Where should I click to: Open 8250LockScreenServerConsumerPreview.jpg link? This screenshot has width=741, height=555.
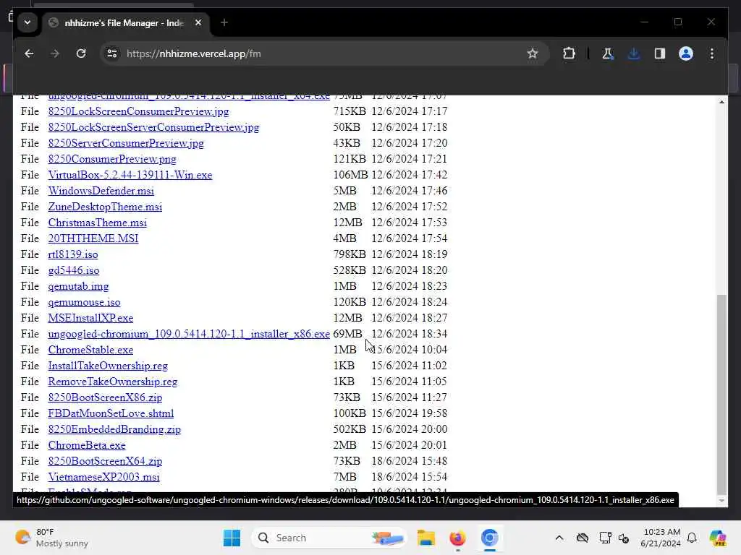click(153, 127)
